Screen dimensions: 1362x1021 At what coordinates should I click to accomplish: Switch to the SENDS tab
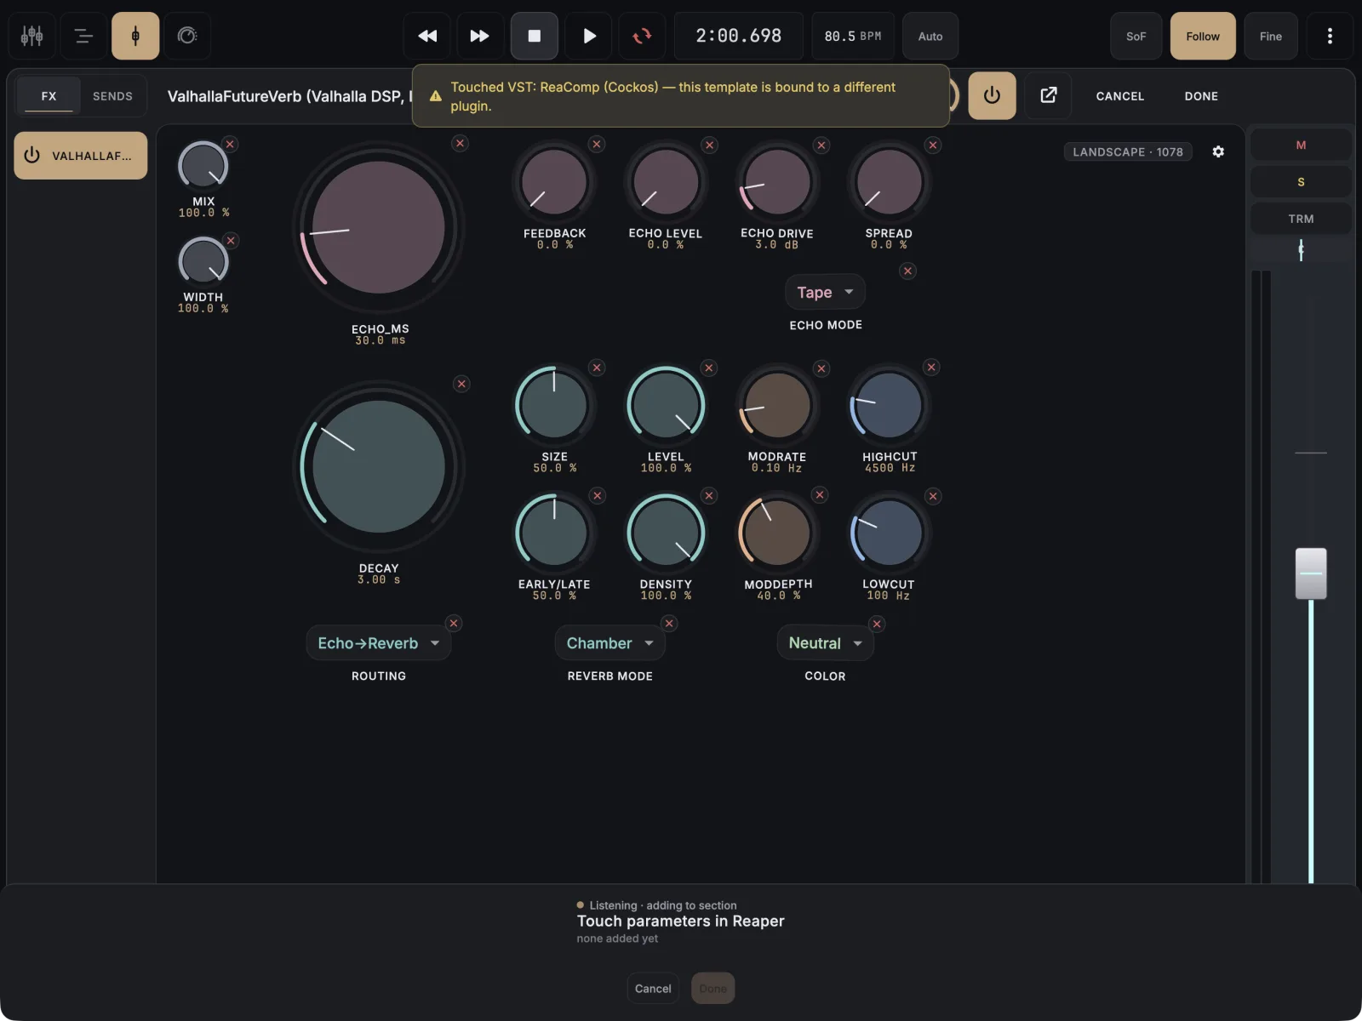point(112,95)
